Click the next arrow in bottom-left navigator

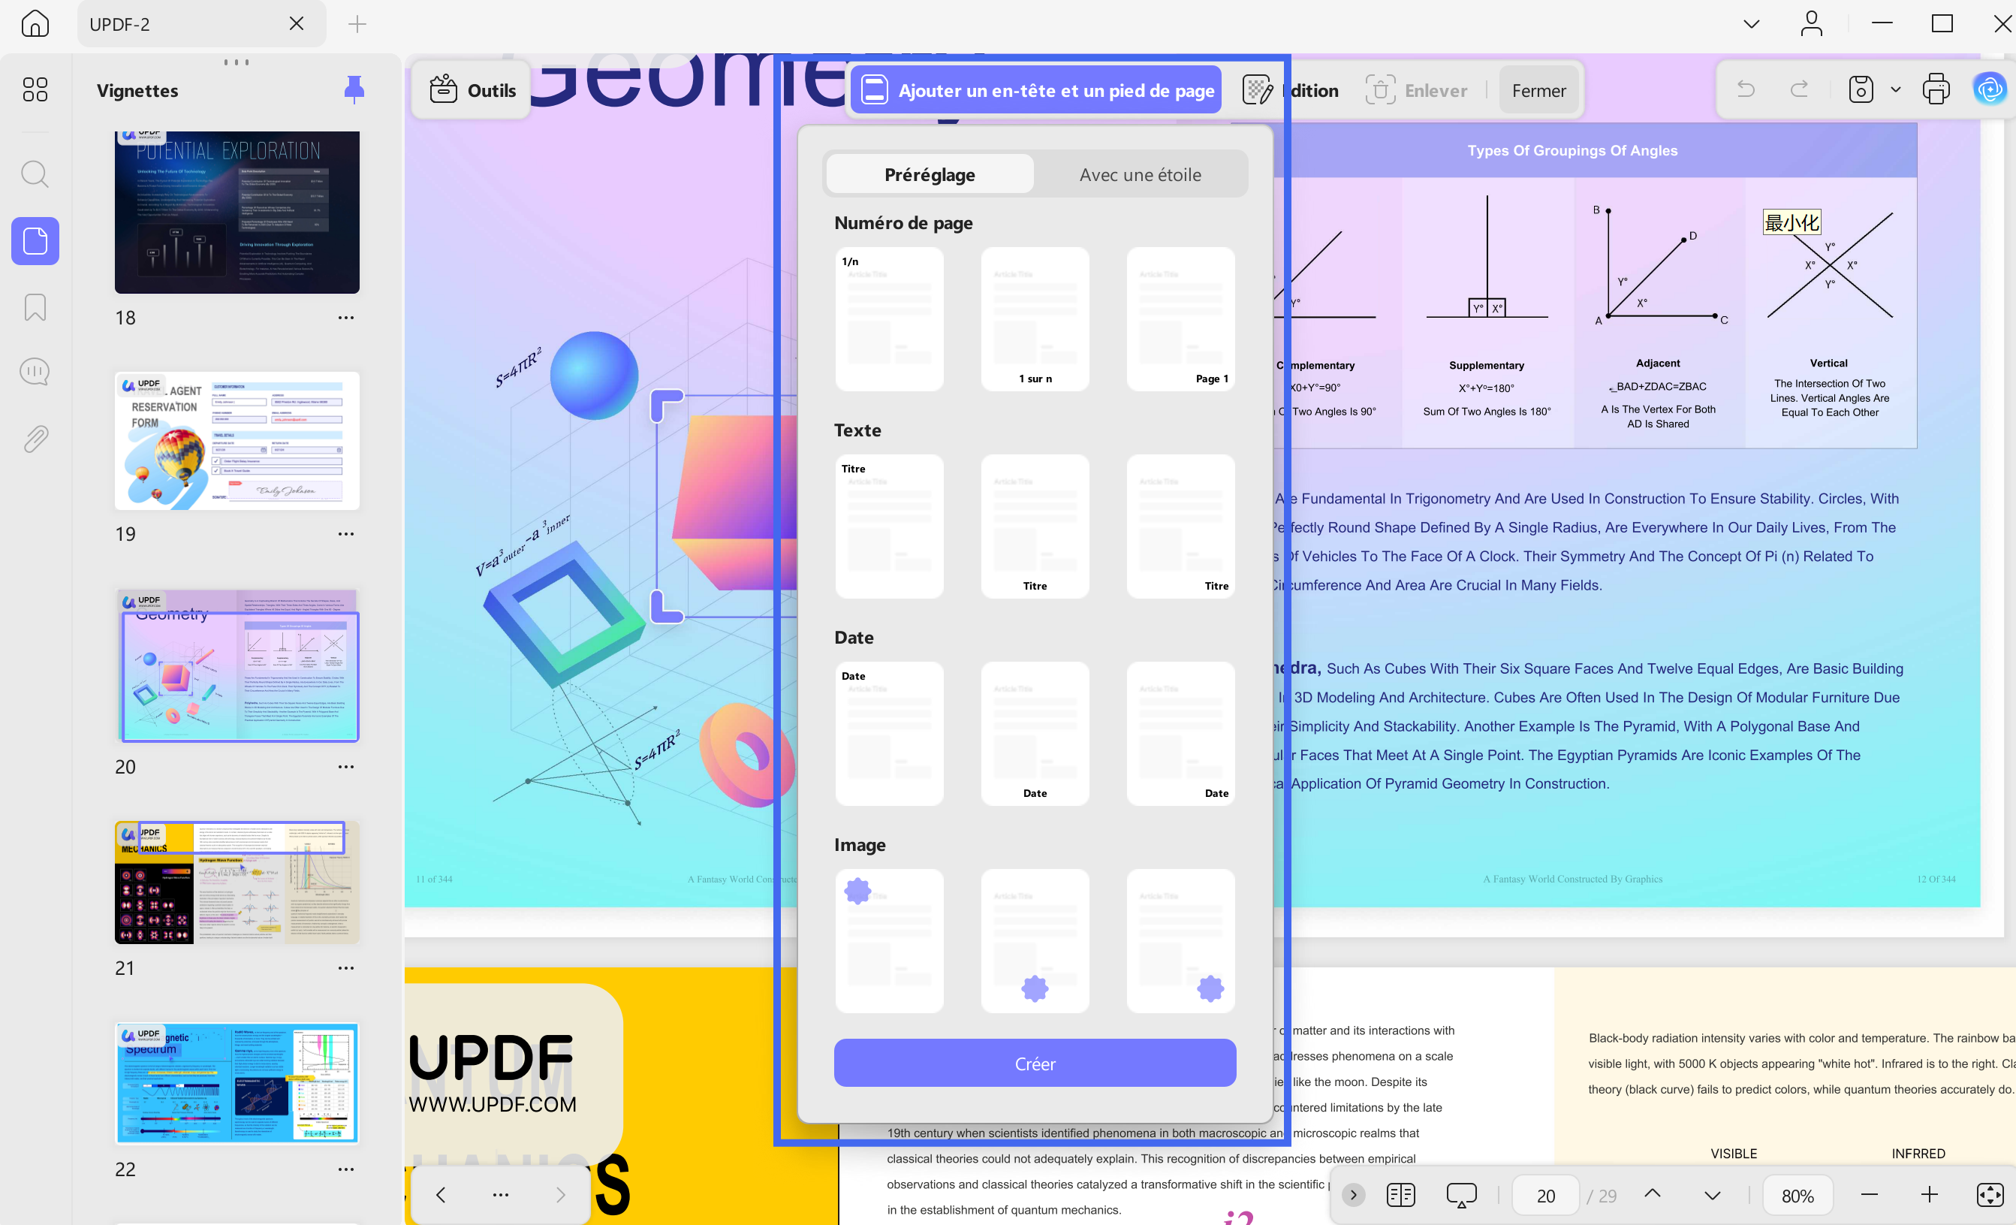pos(560,1195)
